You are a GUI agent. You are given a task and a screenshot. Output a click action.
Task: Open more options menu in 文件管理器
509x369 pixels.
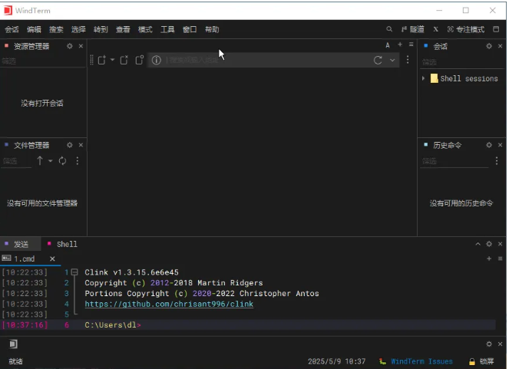click(78, 161)
